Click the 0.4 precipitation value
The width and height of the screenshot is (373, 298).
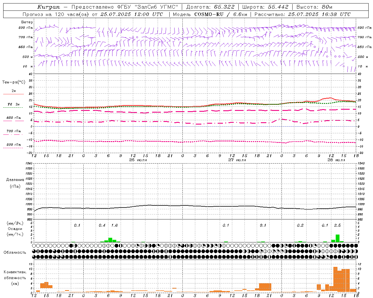tap(102, 226)
